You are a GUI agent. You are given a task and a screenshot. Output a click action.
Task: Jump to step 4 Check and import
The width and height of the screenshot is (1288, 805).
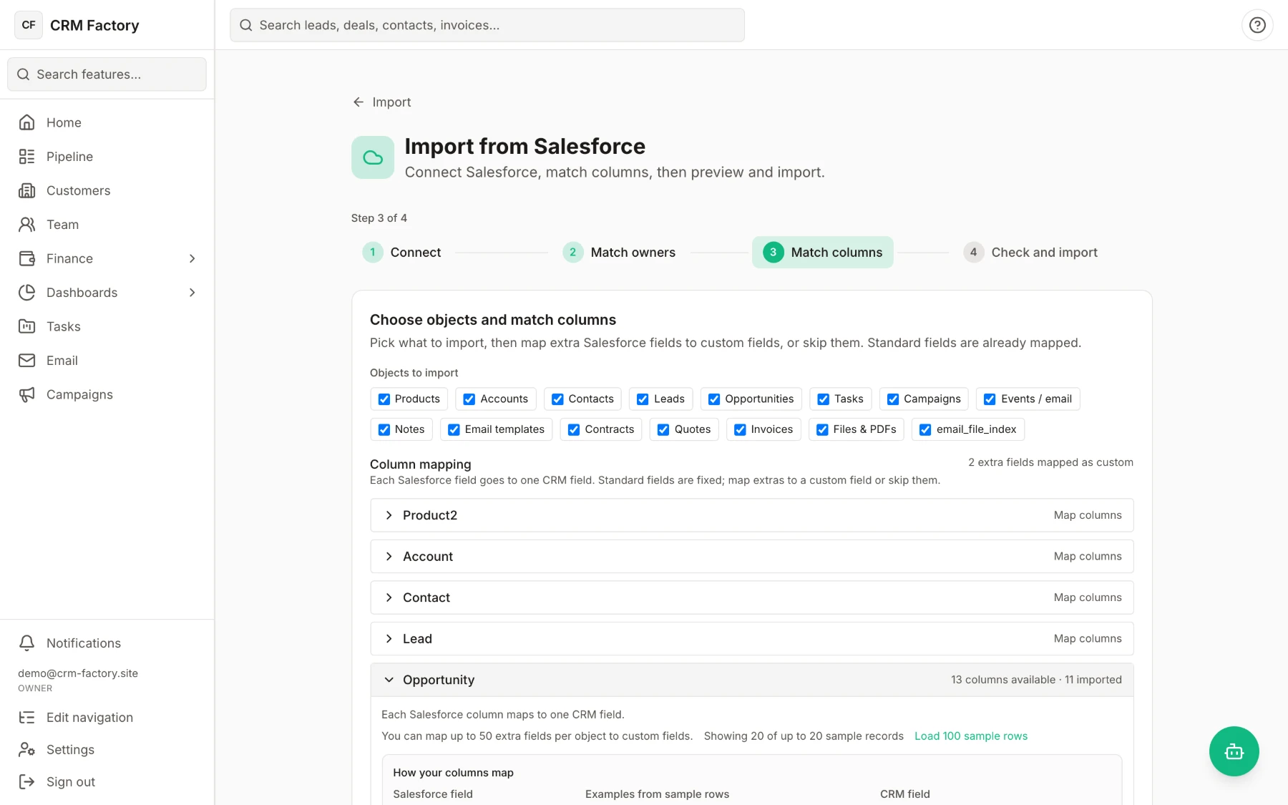1030,253
